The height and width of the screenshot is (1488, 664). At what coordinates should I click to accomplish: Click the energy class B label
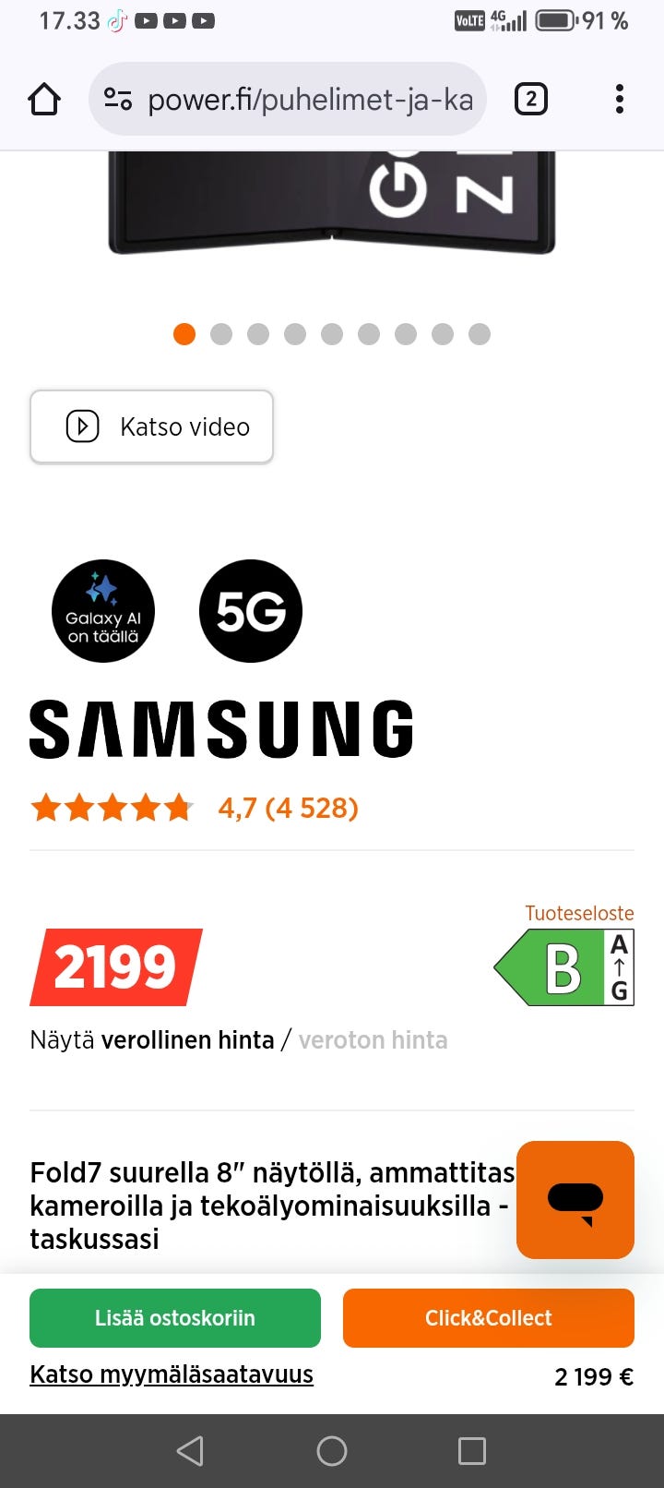(564, 967)
